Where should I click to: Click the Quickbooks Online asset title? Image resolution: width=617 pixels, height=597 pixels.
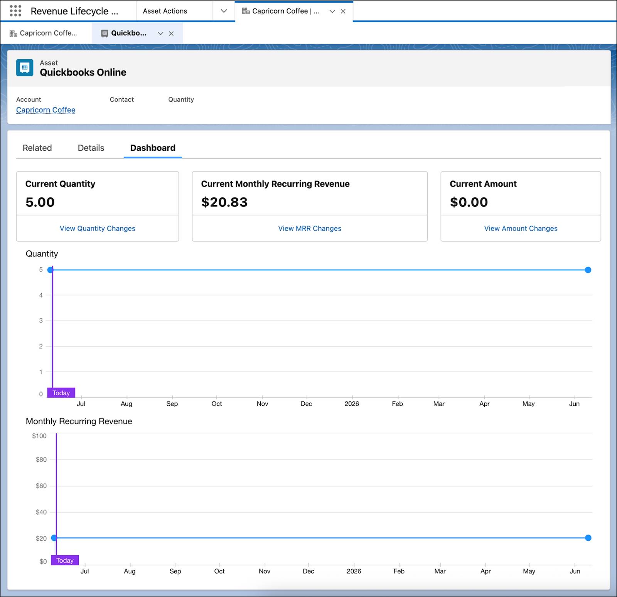(x=83, y=73)
